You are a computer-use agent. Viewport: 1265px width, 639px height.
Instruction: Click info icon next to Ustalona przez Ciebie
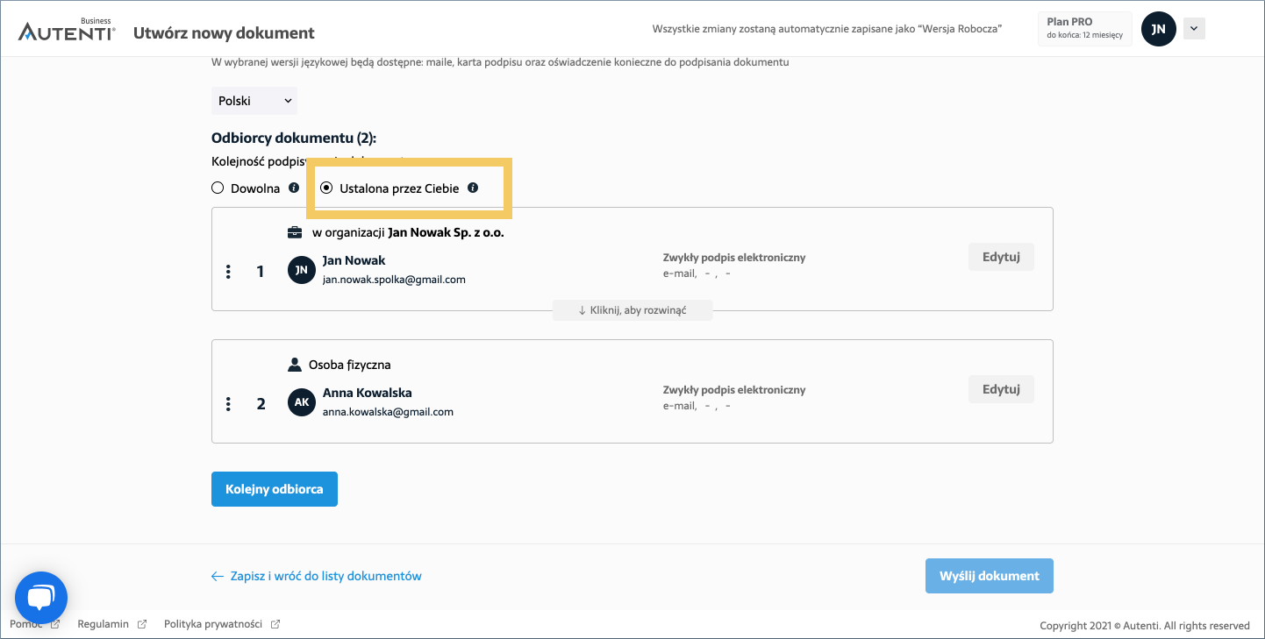click(x=473, y=188)
